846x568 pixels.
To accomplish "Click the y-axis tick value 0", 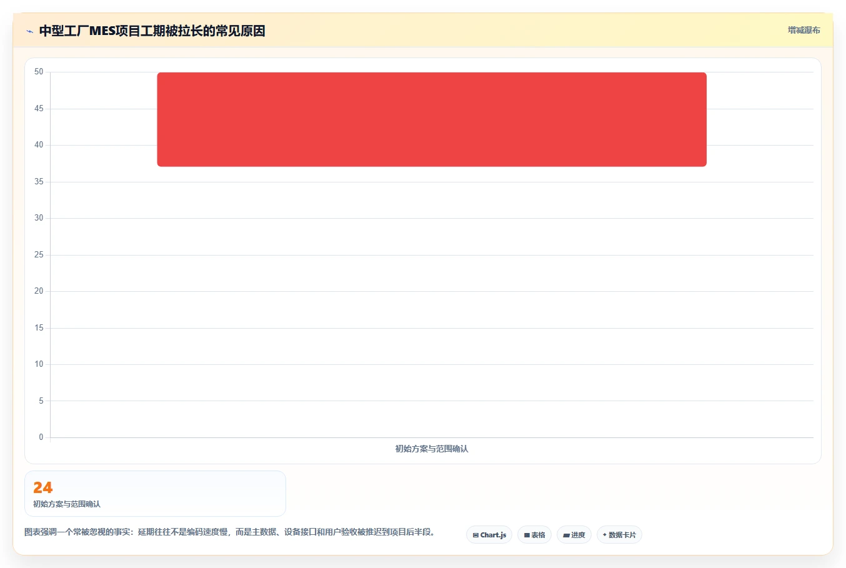I will tap(41, 437).
